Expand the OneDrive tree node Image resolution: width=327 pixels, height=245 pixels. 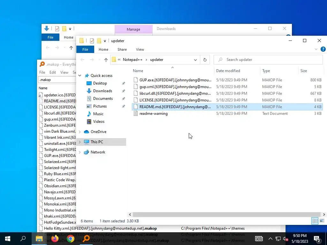[x=80, y=132]
